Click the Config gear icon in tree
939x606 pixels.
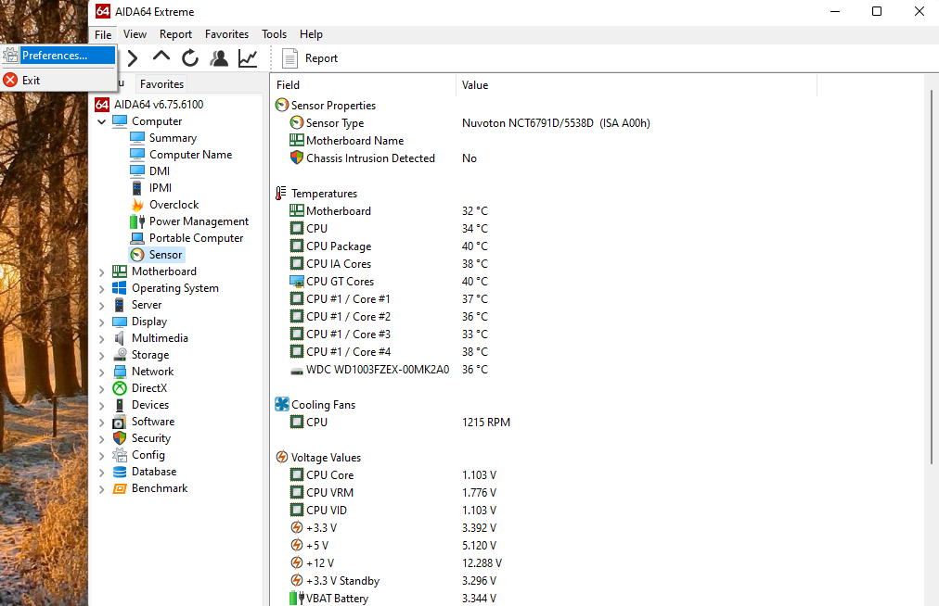[120, 455]
